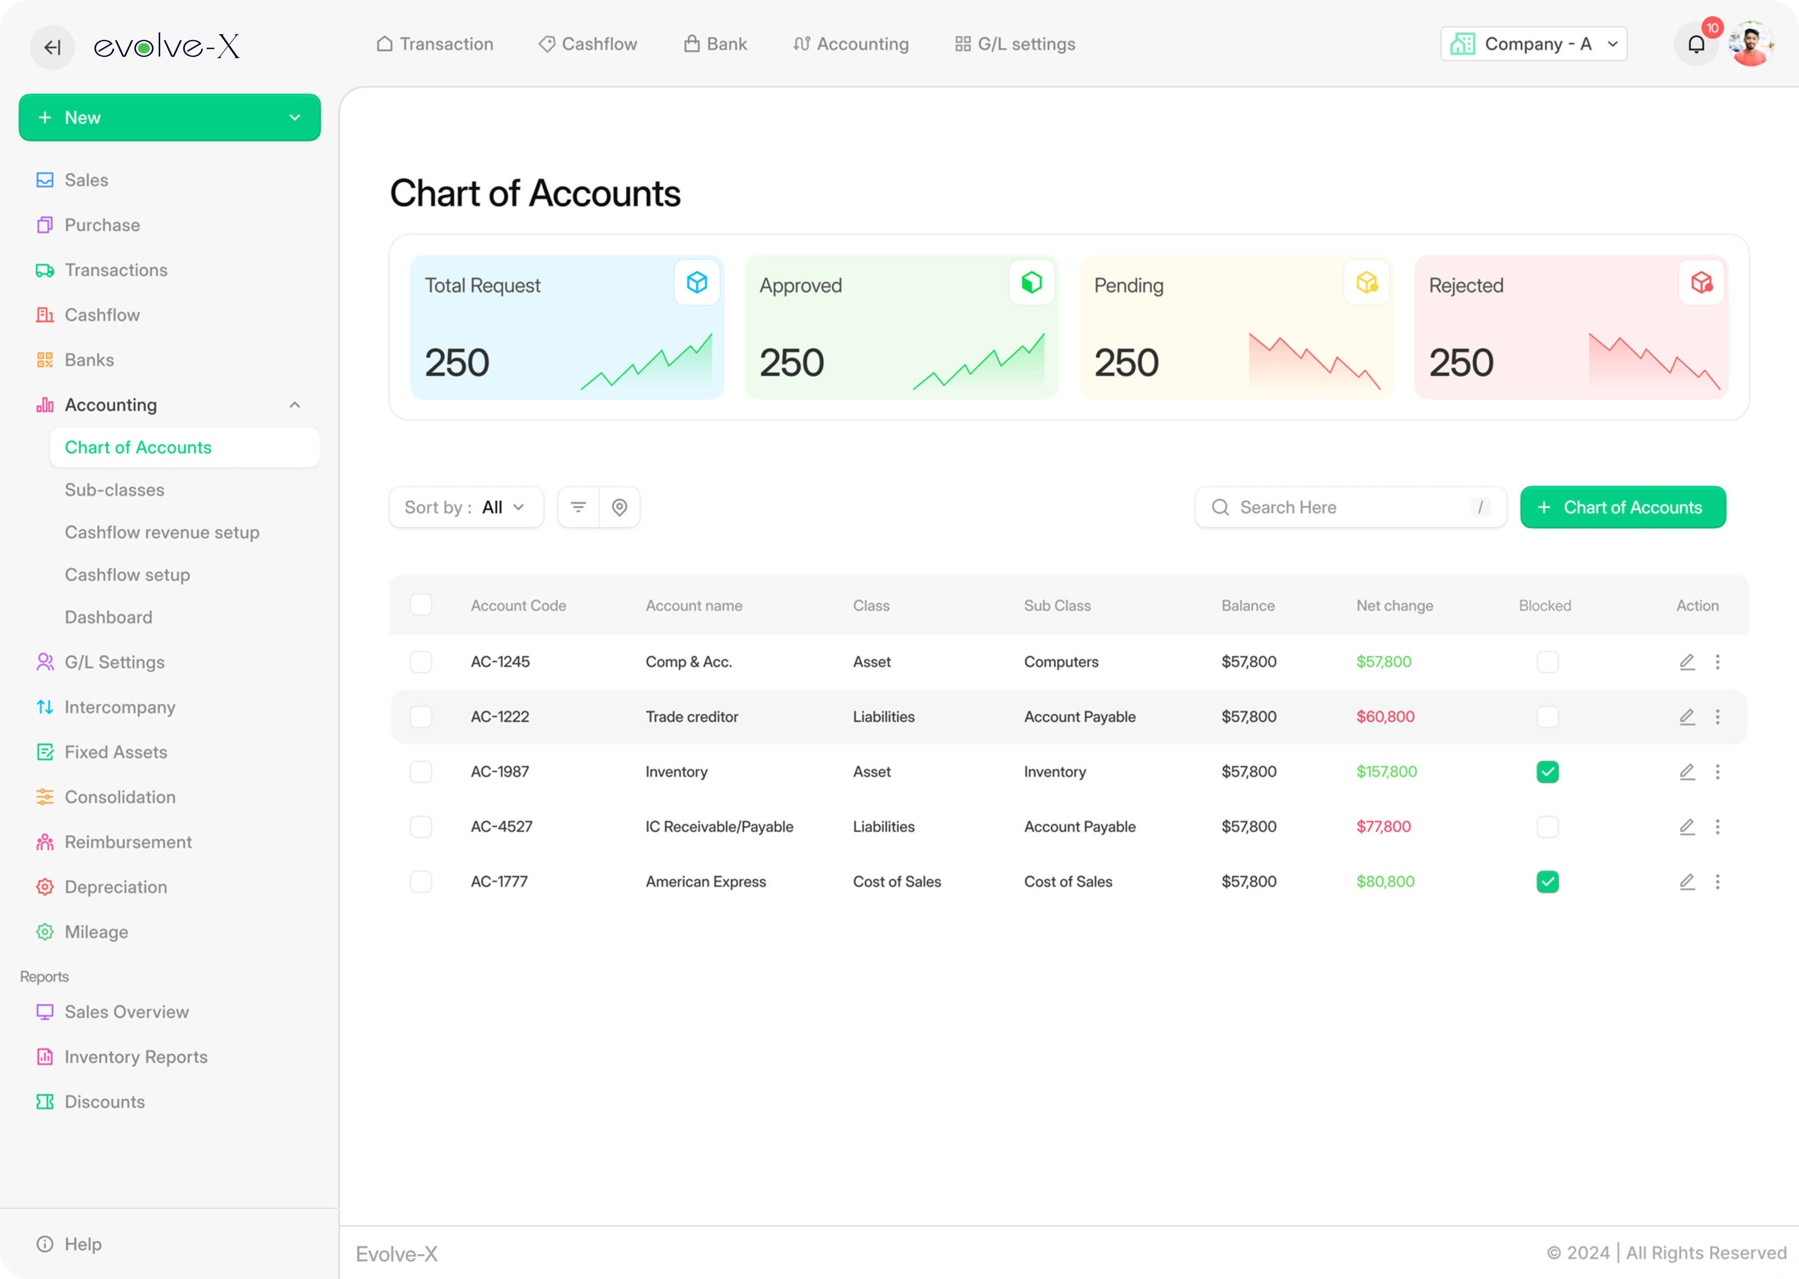Collapse the Accounting sidebar section
This screenshot has width=1799, height=1279.
[x=294, y=405]
